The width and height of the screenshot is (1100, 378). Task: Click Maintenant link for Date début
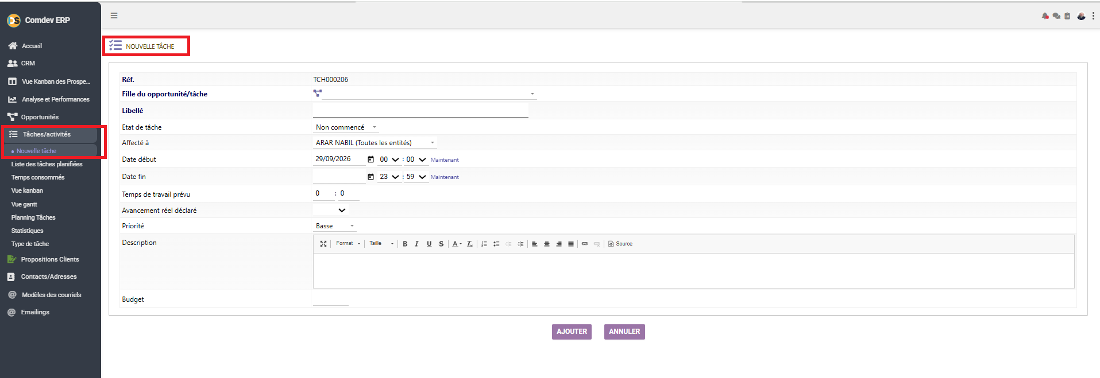pos(445,160)
